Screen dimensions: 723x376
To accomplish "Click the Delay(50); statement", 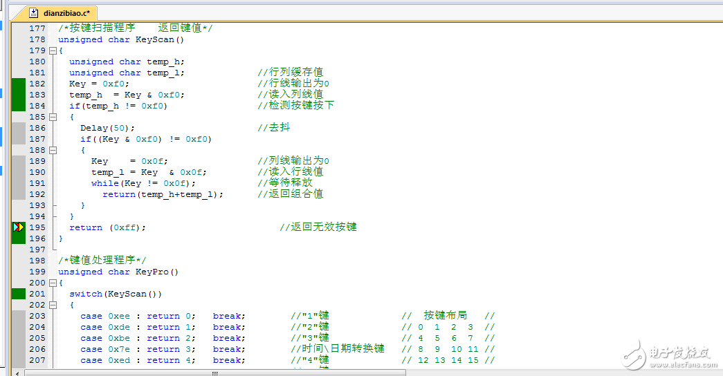I will click(107, 128).
